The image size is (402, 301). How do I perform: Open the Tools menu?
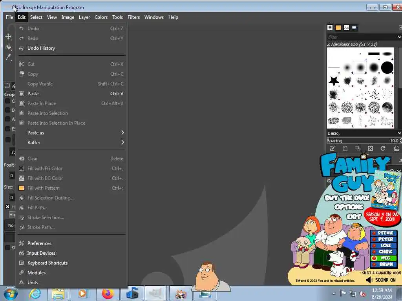[x=117, y=17]
